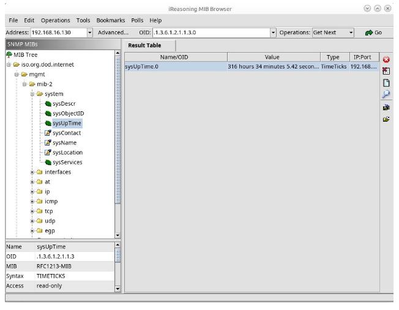Viewport: 399px width, 310px height.
Task: Click the mib-2 open folder icon
Action: tap(32, 84)
